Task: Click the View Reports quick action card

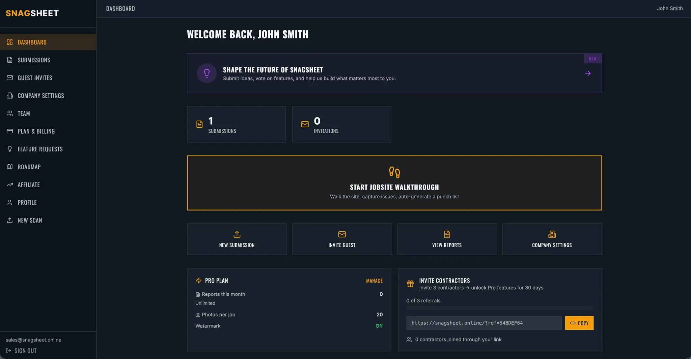Action: [x=447, y=239]
